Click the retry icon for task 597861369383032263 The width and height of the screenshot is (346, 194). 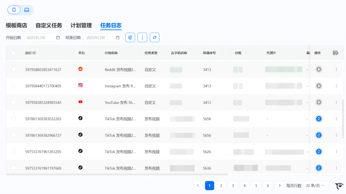[x=318, y=119]
